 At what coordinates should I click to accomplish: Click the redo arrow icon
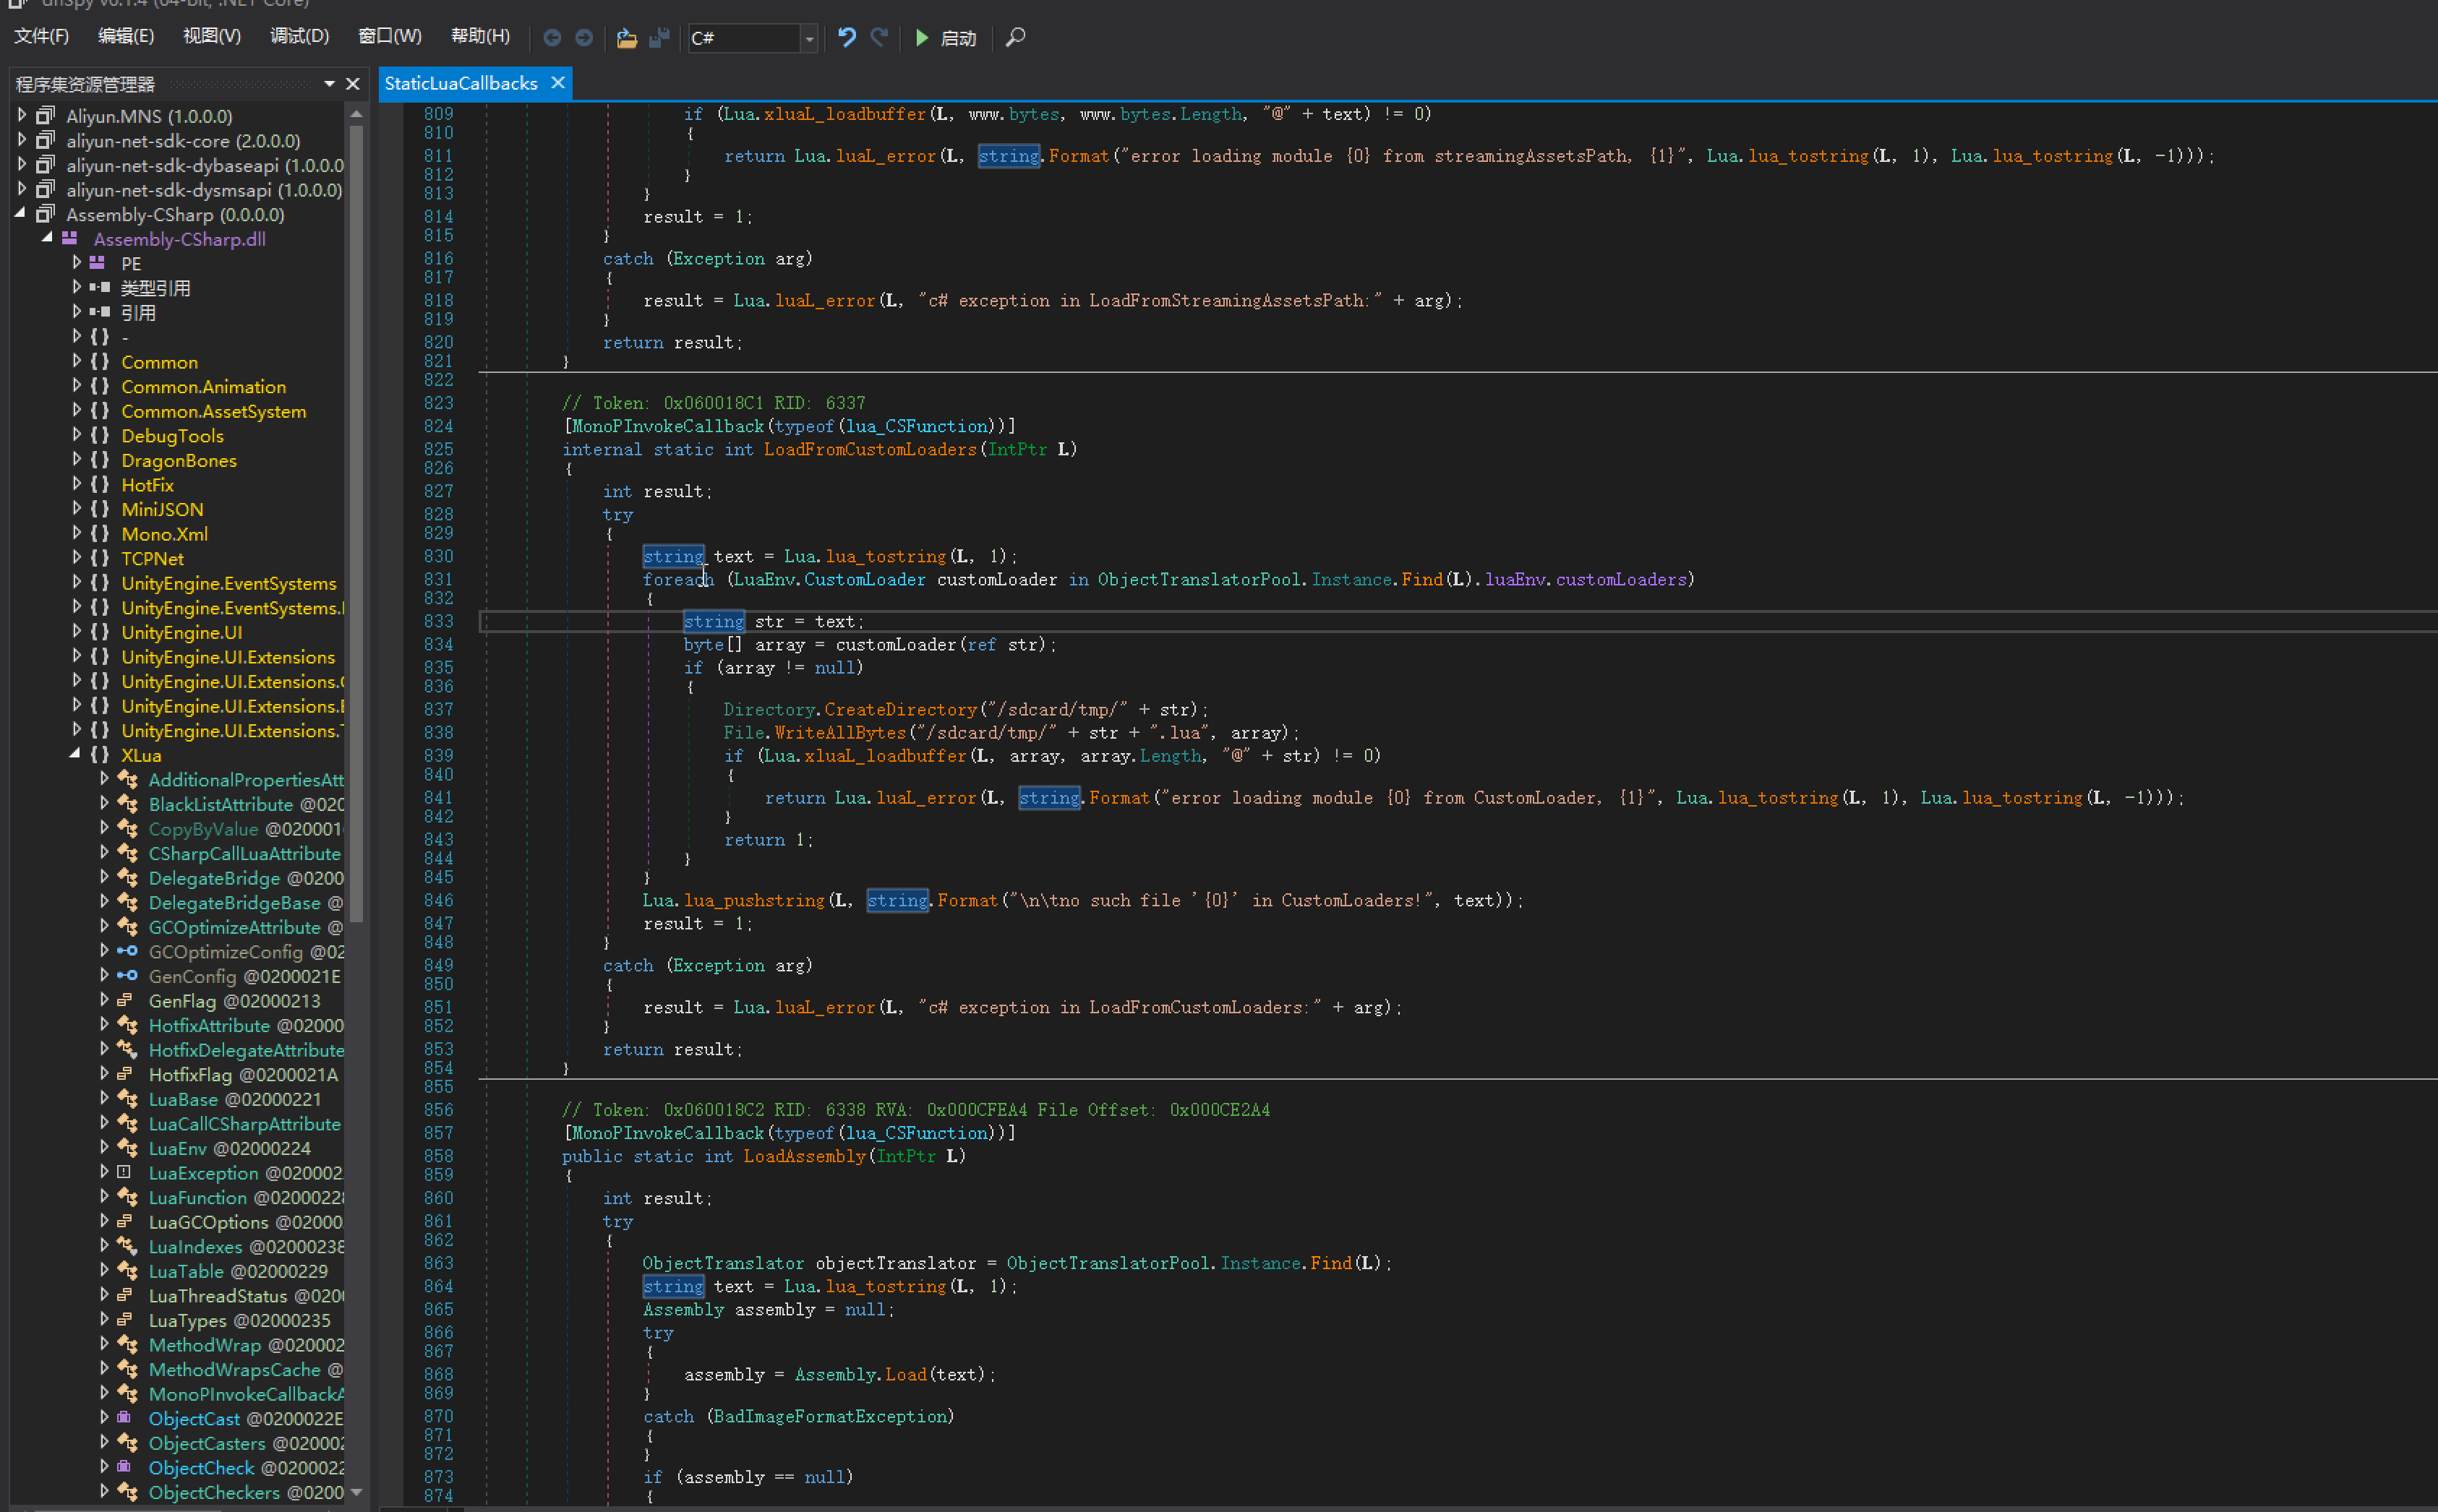coord(879,37)
